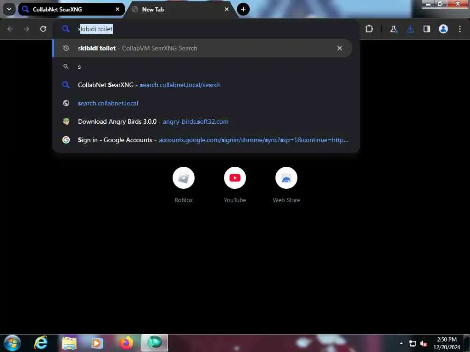Close the CollabNet SearXNG tab
This screenshot has height=352, width=470.
(117, 9)
